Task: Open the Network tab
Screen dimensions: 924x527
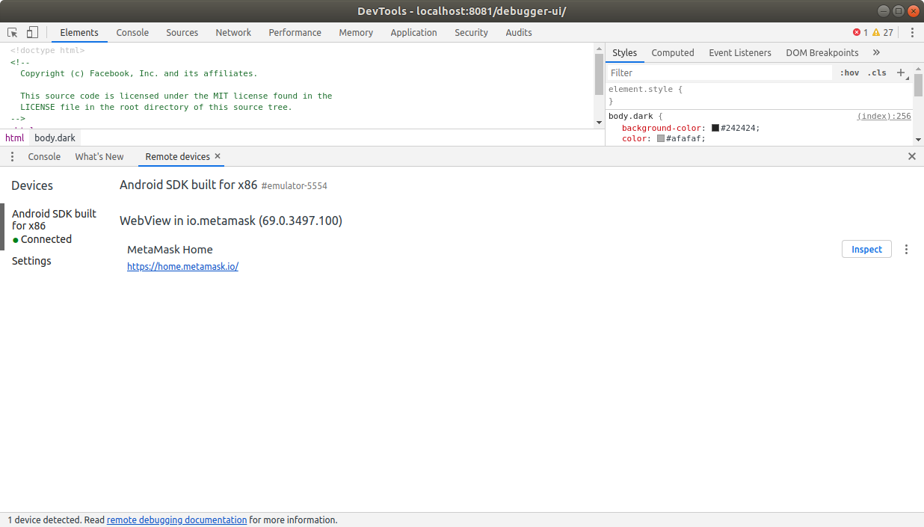Action: 233,32
